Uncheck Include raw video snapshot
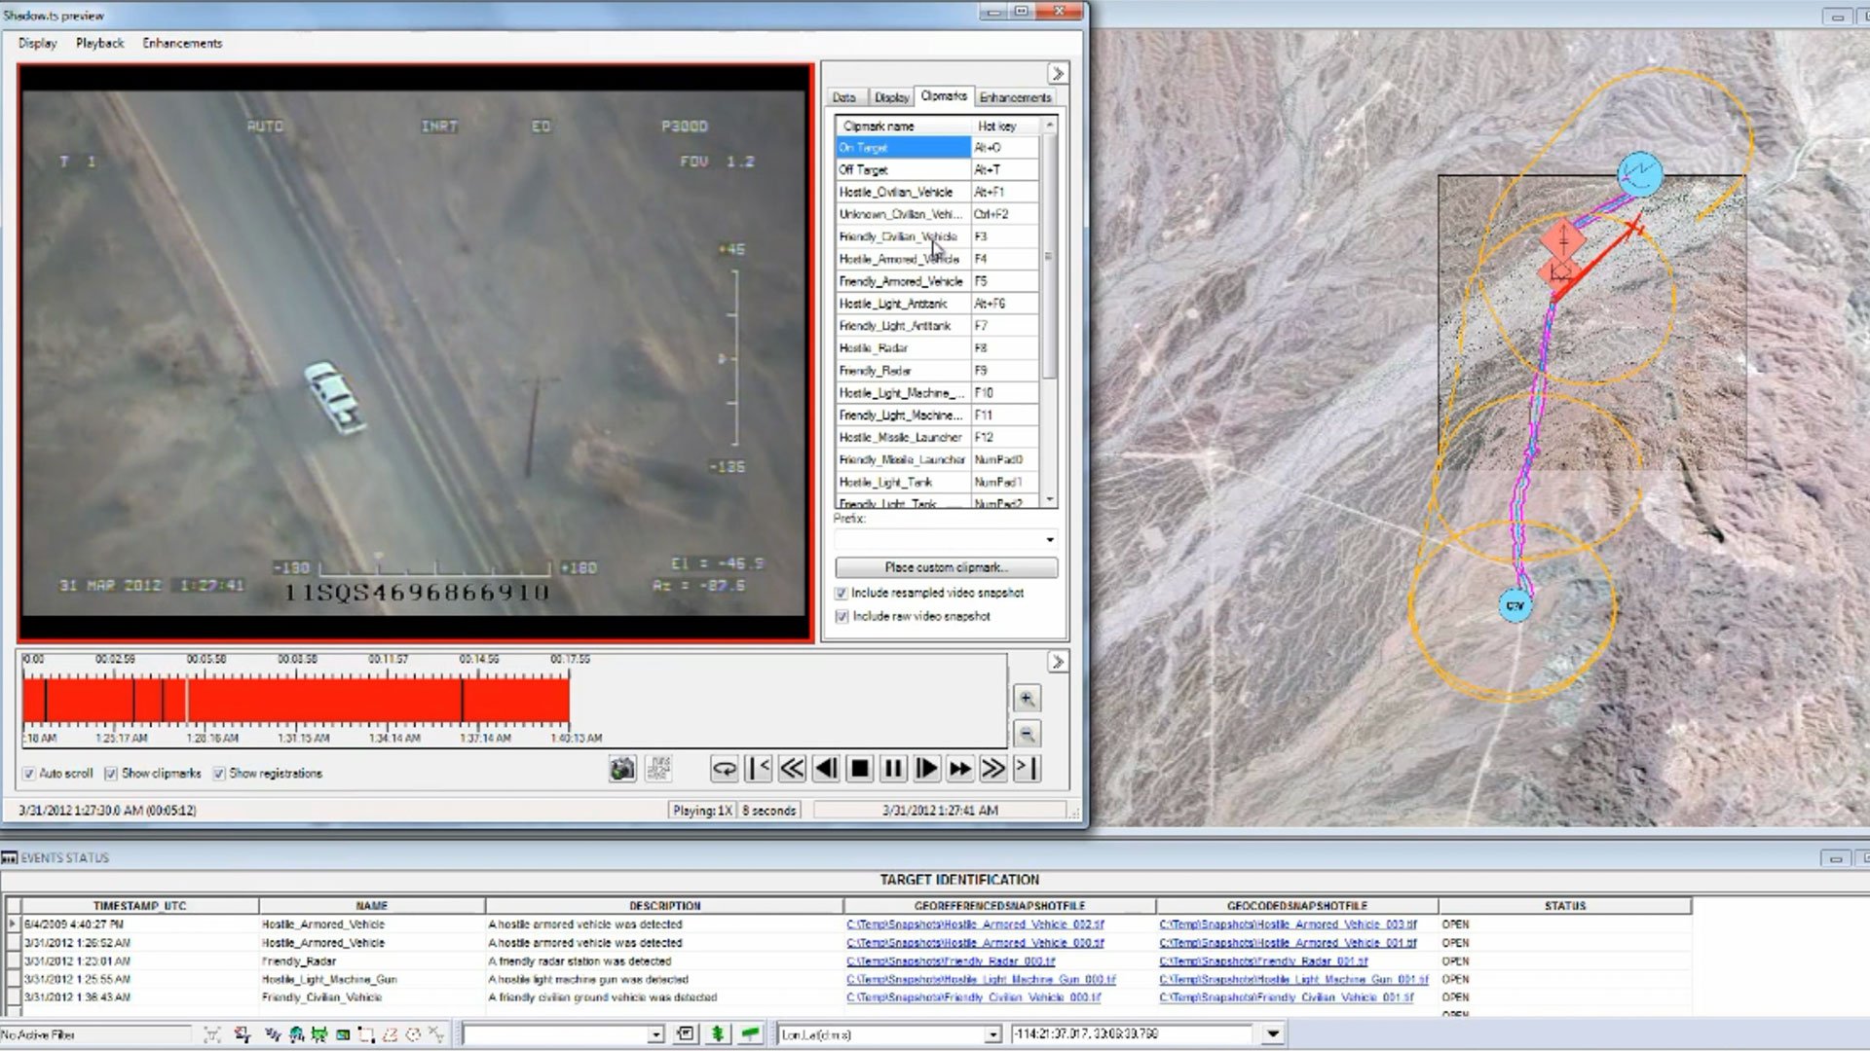Screen dimensions: 1870x1051 [841, 617]
